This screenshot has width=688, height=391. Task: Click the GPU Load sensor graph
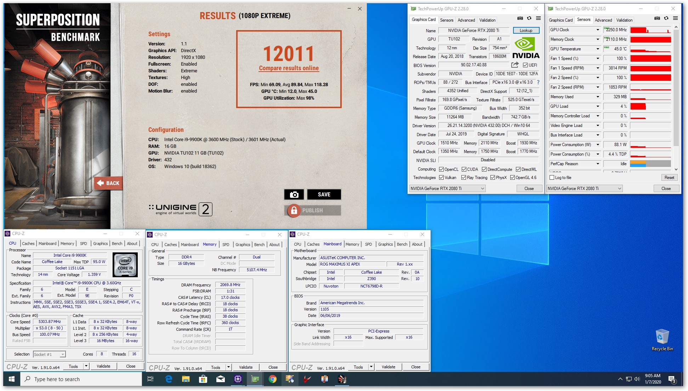[x=650, y=106]
